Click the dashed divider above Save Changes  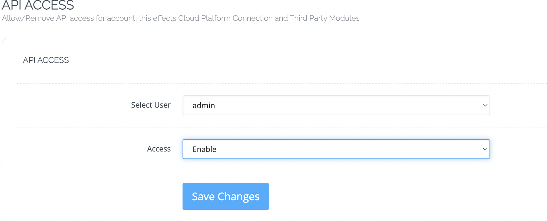point(282,171)
